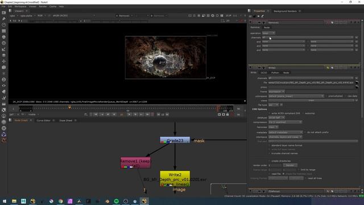
Task: Select the Grade23 node
Action: [x=175, y=140]
